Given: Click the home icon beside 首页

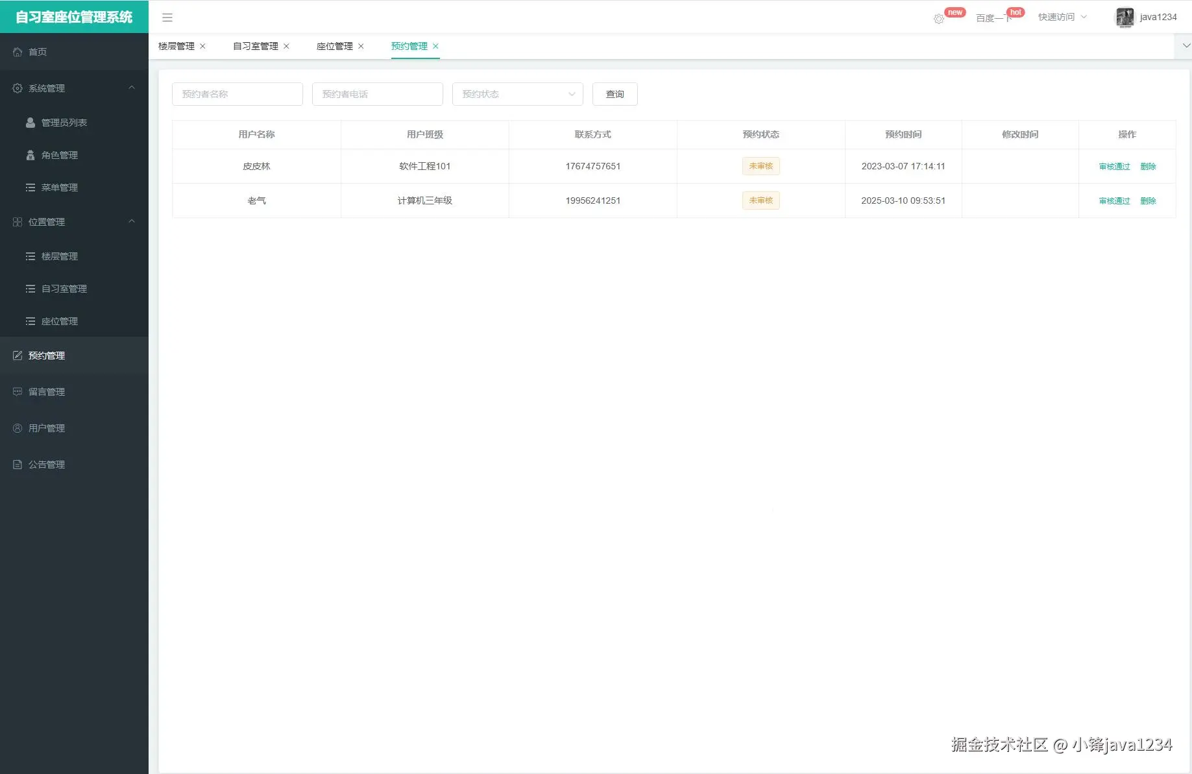Looking at the screenshot, I should coord(18,52).
